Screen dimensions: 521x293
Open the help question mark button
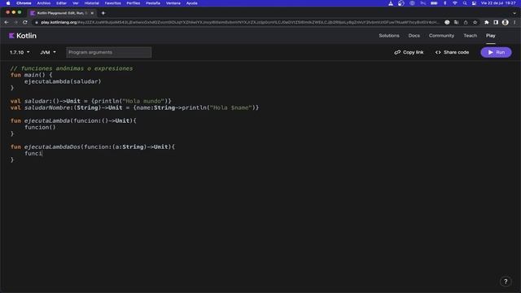click(506, 282)
